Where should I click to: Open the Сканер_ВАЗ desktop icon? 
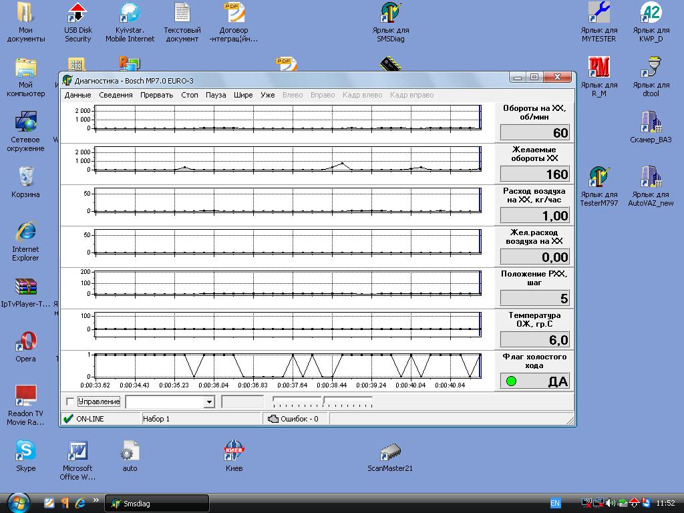(651, 127)
